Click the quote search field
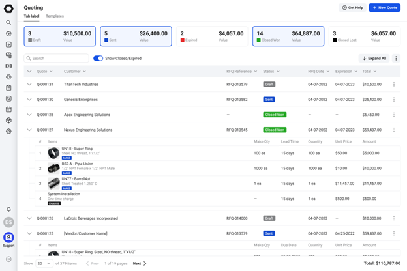This screenshot has height=271, width=407. pyautogui.click(x=57, y=59)
